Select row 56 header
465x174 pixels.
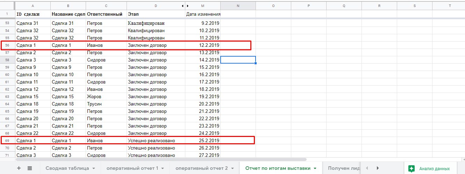click(7, 45)
